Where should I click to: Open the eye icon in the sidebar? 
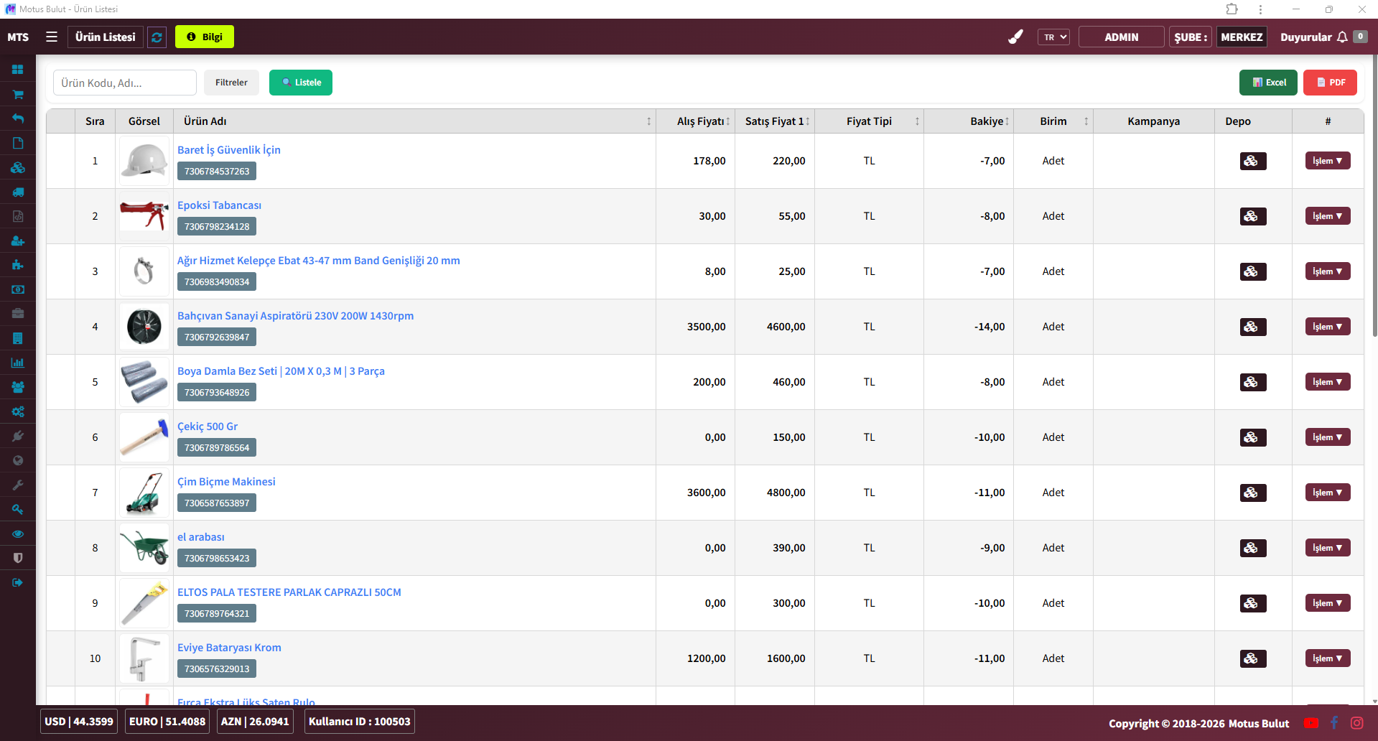click(18, 533)
